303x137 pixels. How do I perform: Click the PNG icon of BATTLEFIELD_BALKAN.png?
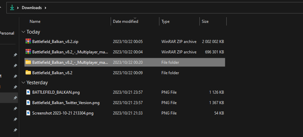click(x=28, y=92)
